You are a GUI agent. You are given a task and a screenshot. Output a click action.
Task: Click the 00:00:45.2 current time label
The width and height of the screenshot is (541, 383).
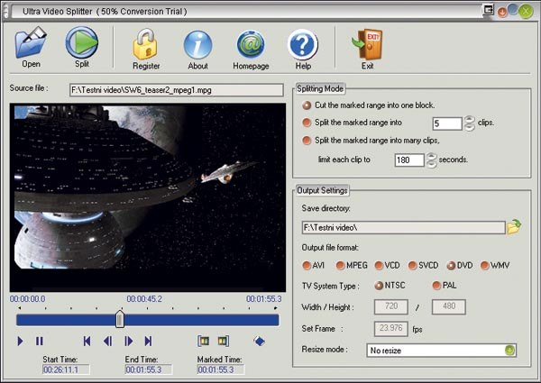pos(144,299)
